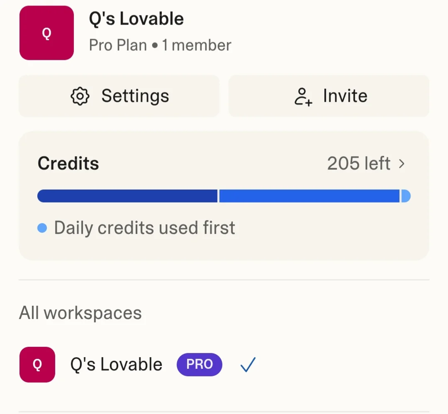The width and height of the screenshot is (448, 414).
Task: Click the Invite person-plus icon
Action: coord(302,96)
